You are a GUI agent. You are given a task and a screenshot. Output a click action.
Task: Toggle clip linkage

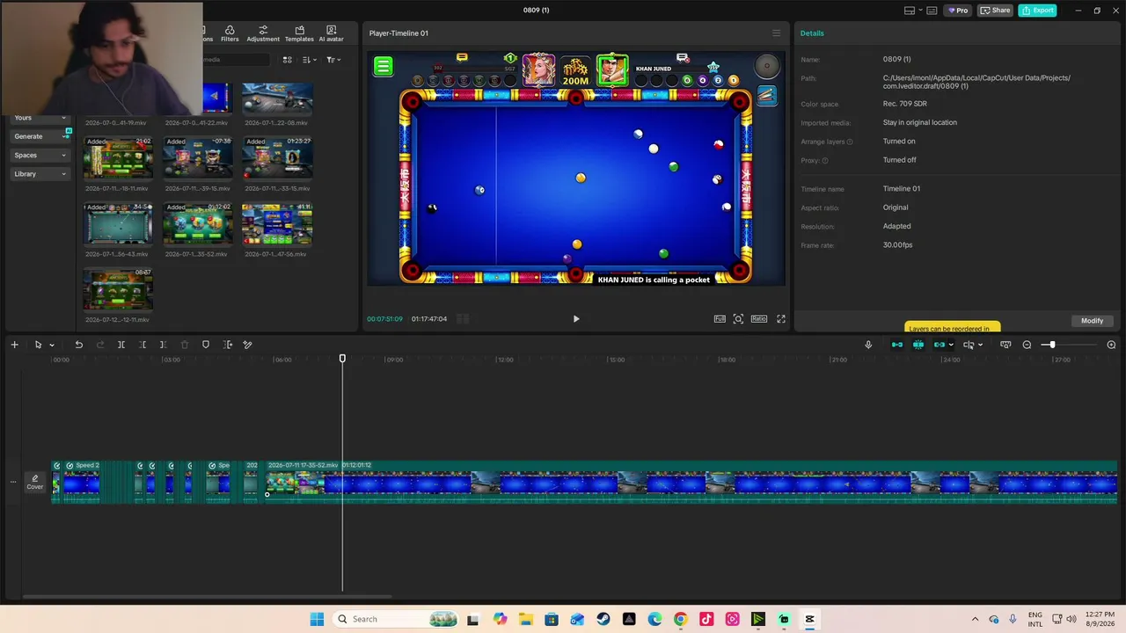[939, 345]
